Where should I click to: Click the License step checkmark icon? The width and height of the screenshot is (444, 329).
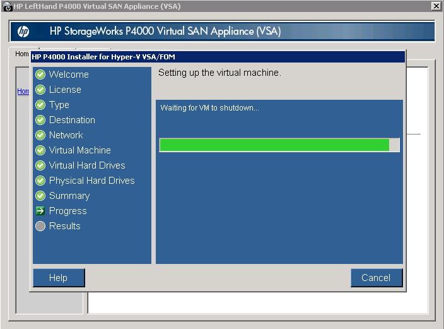click(x=40, y=90)
